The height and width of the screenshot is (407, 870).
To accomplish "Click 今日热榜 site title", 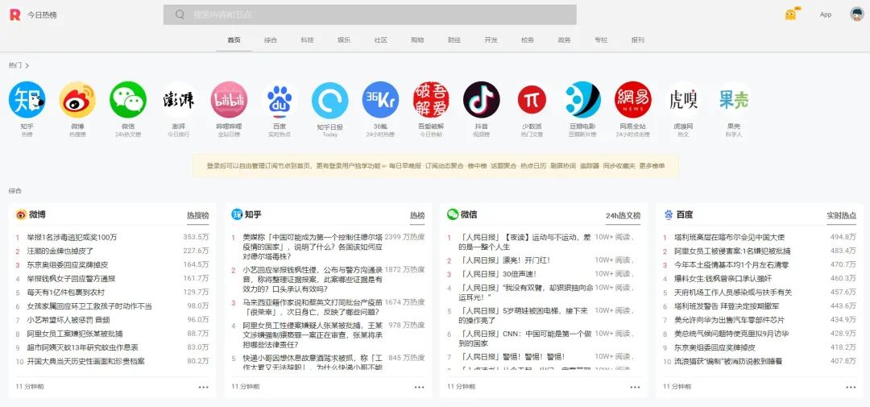I will [x=42, y=15].
